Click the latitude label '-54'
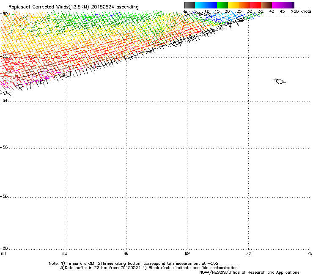This screenshot has width=313, height=275. point(4,100)
